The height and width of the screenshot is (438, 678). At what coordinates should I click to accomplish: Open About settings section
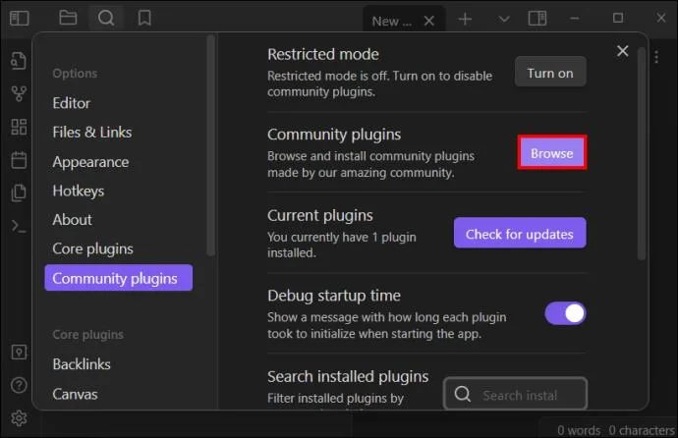72,220
